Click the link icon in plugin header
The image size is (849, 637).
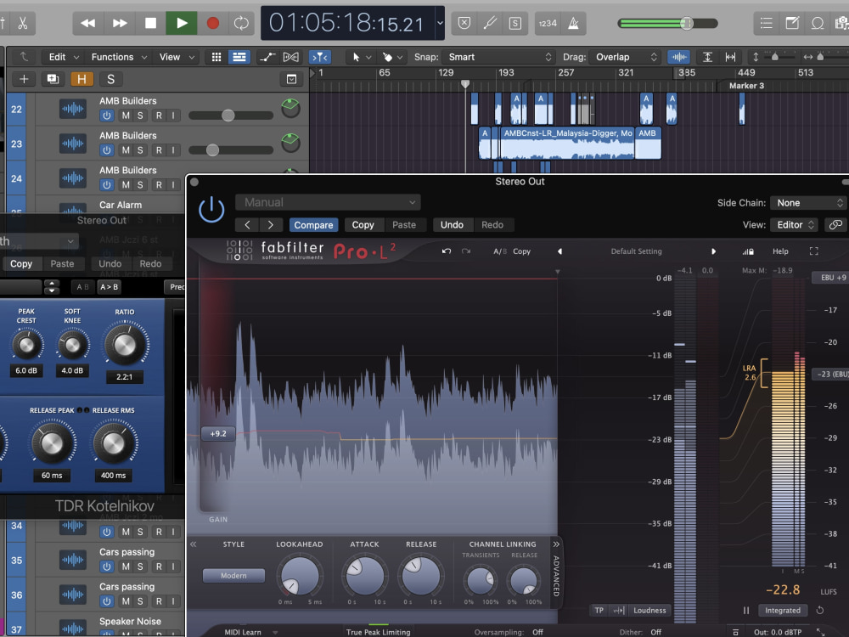pyautogui.click(x=835, y=225)
